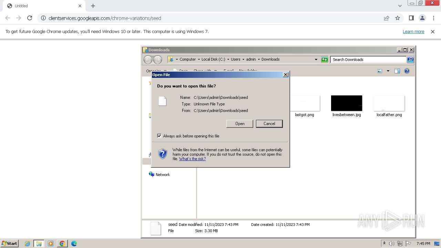Image resolution: width=441 pixels, height=248 pixels.
Task: Click the volume speaker tray icon
Action: pos(391,244)
